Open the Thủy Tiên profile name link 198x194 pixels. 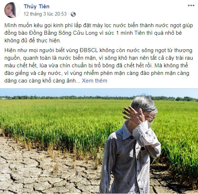[x=37, y=7]
